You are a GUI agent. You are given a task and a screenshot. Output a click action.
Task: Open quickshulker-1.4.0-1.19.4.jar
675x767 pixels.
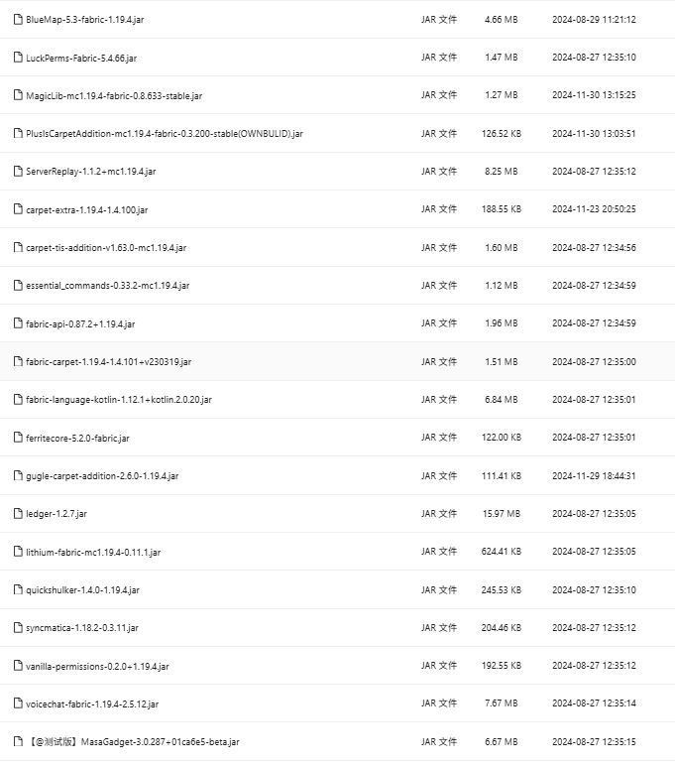[82, 589]
